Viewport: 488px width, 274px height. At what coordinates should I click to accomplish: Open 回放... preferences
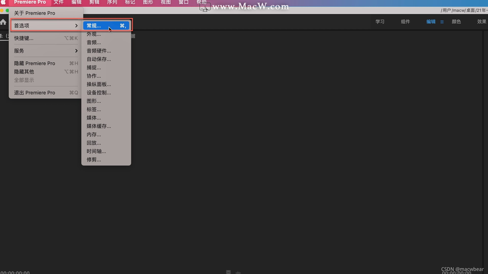106,143
